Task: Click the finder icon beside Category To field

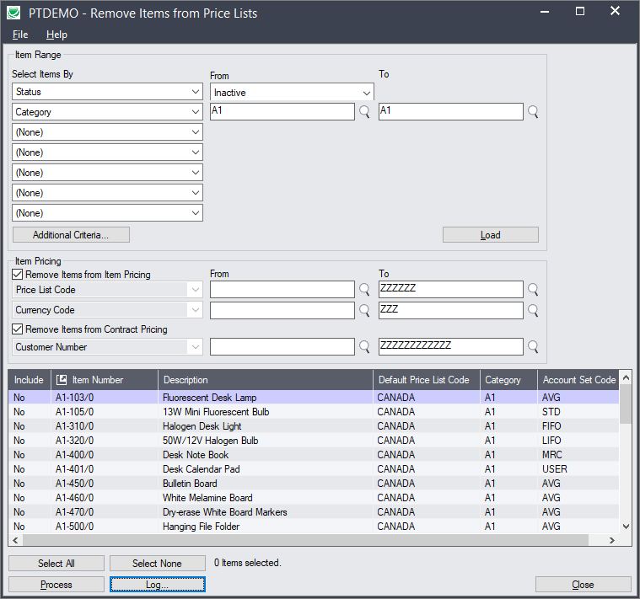Action: pyautogui.click(x=533, y=112)
